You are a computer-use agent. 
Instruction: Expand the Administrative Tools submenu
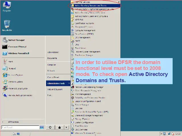click(x=58, y=83)
